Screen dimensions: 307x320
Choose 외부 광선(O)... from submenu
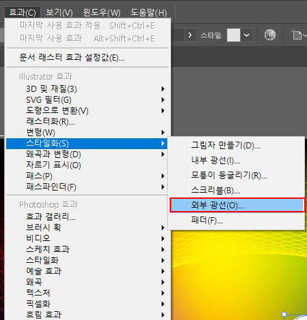click(x=237, y=206)
